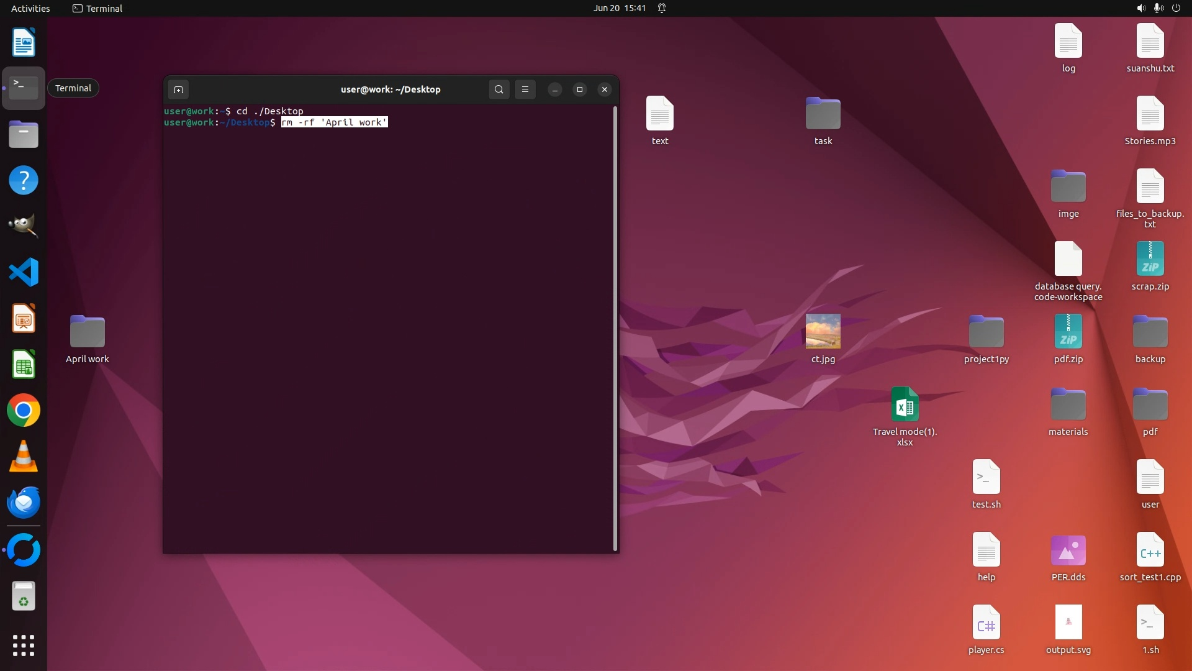Open LibreOffice Calc from the dock
This screenshot has width=1192, height=671.
tap(24, 365)
